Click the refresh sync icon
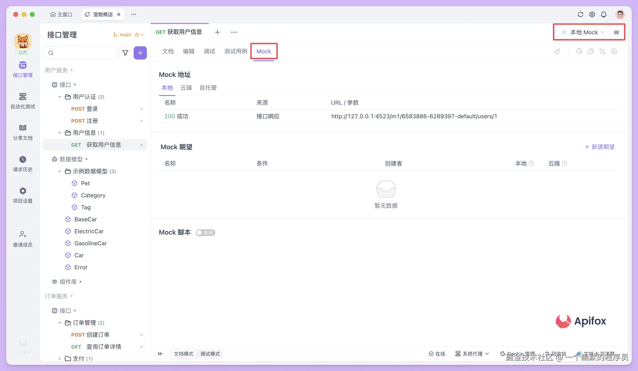The image size is (638, 371). (580, 14)
